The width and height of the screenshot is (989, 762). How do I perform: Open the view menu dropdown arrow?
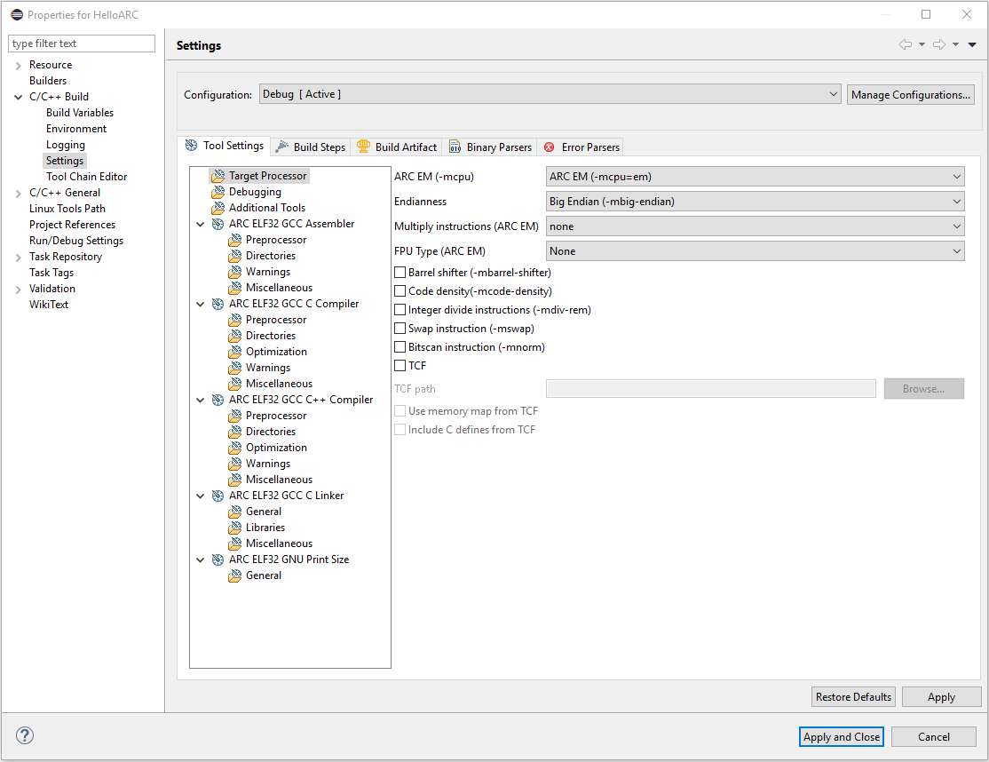tap(973, 44)
